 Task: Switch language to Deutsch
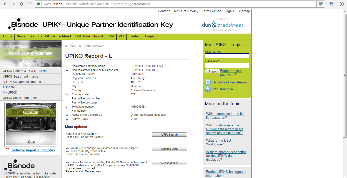click(164, 11)
